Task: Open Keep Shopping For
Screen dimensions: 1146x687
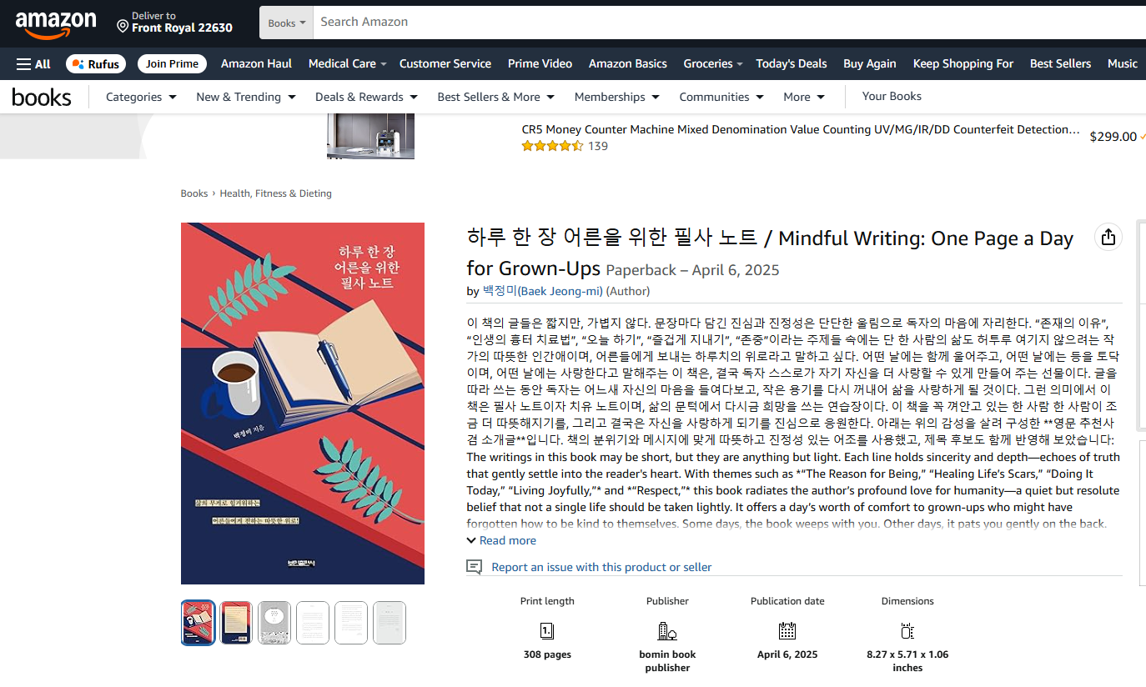Action: coord(963,63)
